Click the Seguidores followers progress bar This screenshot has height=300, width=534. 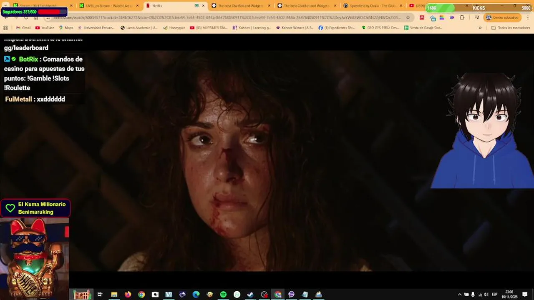pos(34,12)
